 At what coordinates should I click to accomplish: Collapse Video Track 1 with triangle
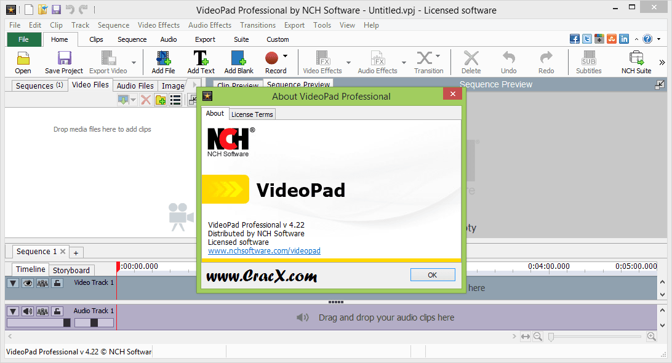[x=13, y=283]
